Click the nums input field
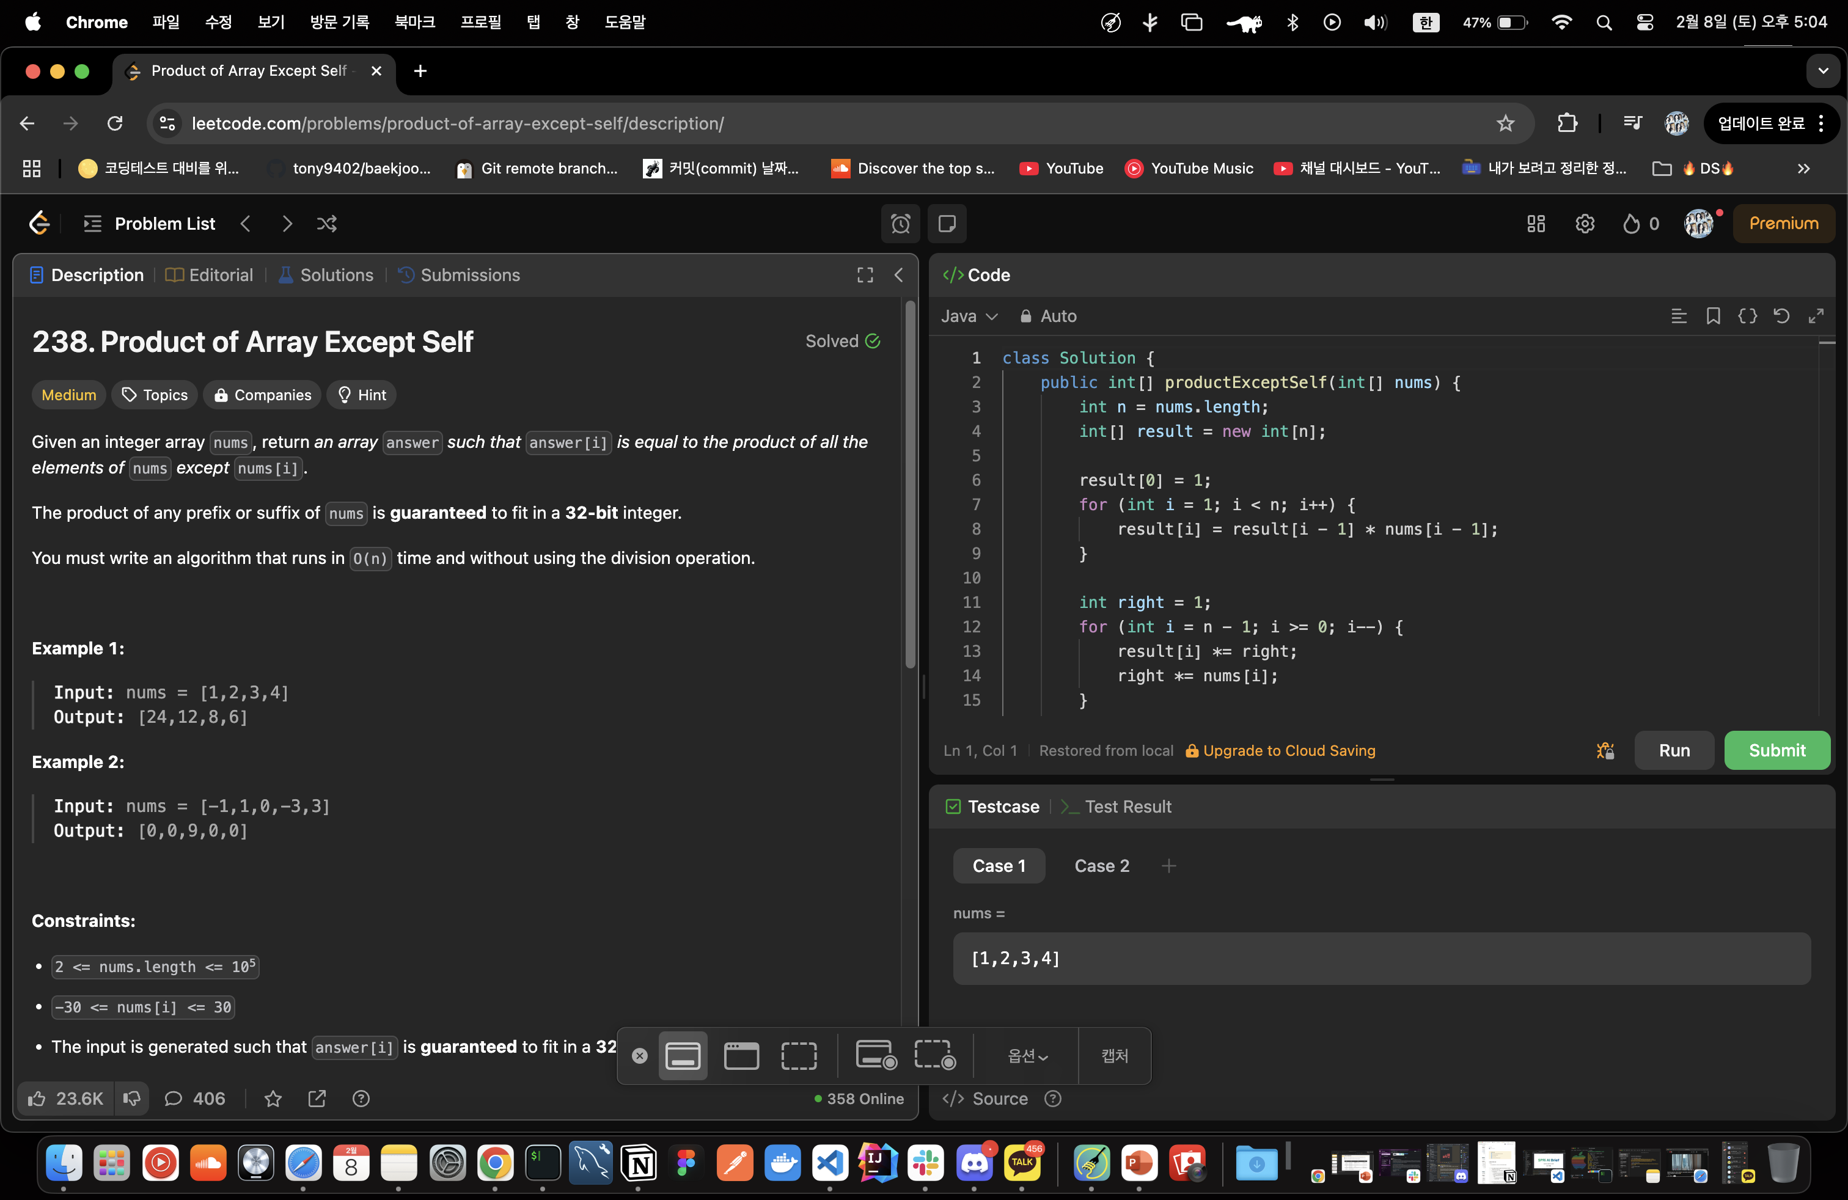1848x1200 pixels. tap(1381, 958)
